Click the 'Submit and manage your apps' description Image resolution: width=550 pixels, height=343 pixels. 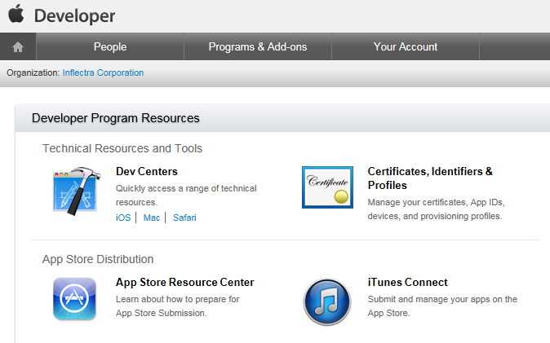pyautogui.click(x=442, y=306)
